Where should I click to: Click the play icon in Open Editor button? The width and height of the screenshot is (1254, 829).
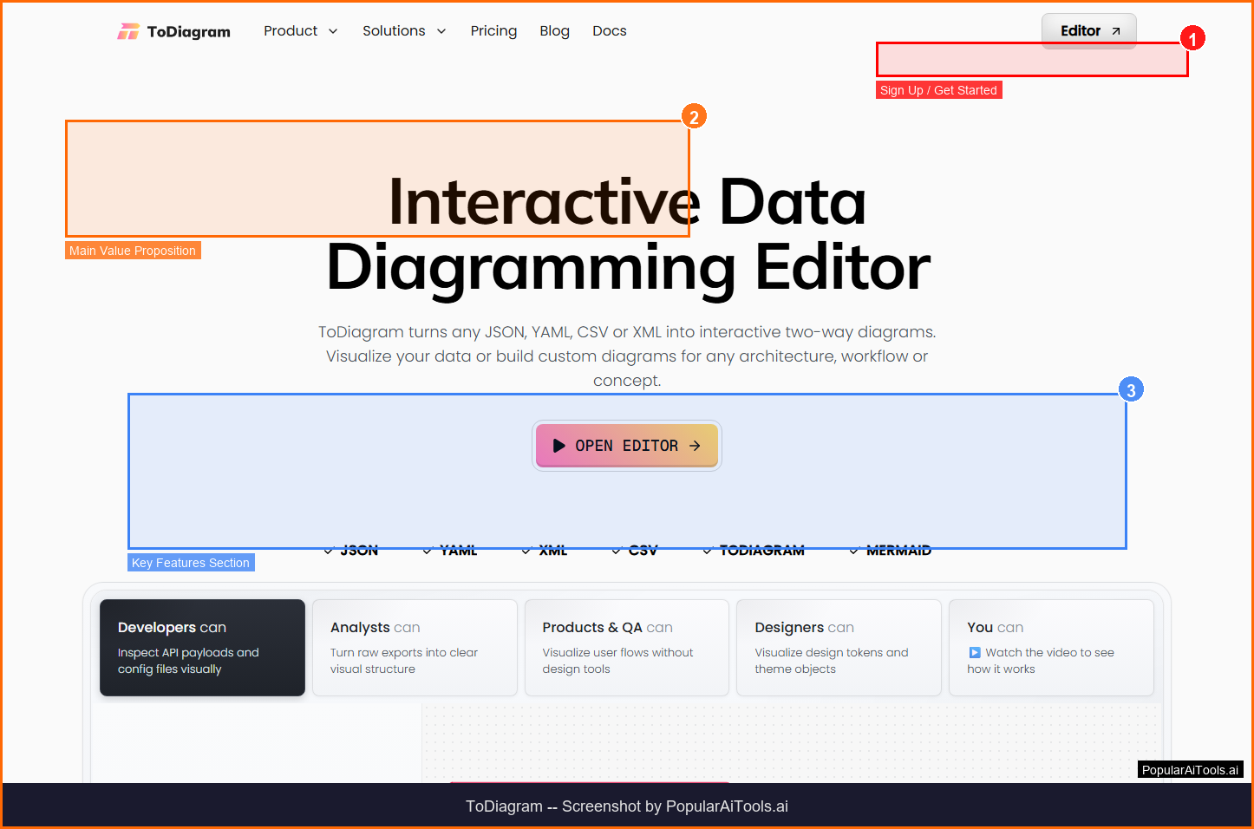coord(558,446)
